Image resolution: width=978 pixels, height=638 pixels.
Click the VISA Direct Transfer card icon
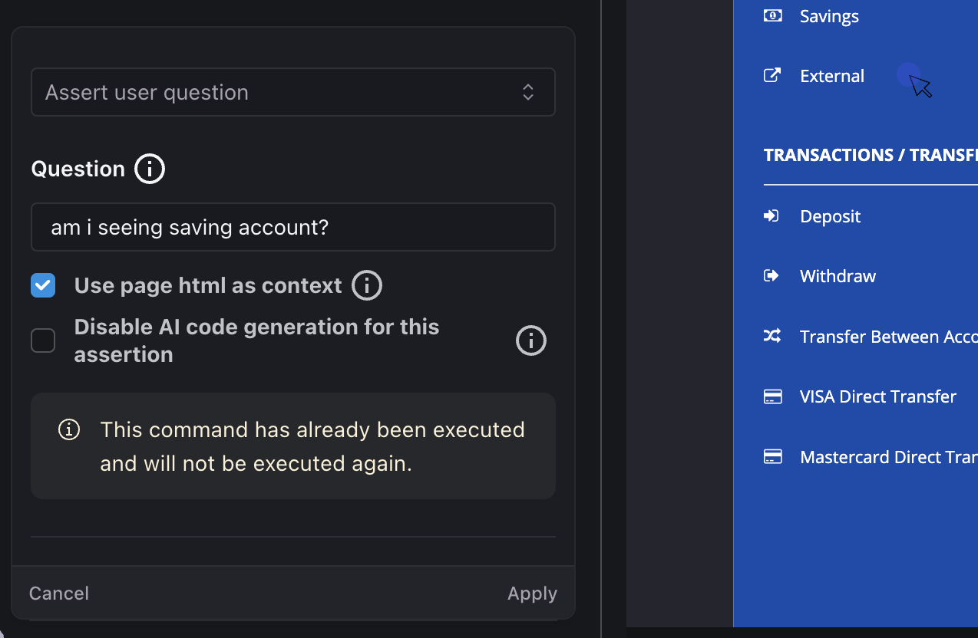(771, 396)
